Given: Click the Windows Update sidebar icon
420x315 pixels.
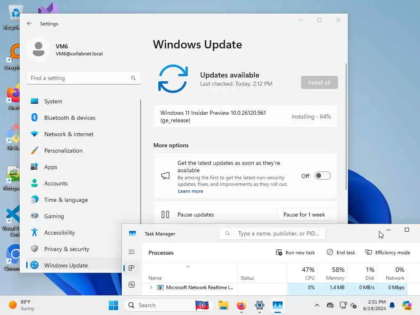Looking at the screenshot, I should pyautogui.click(x=34, y=265).
